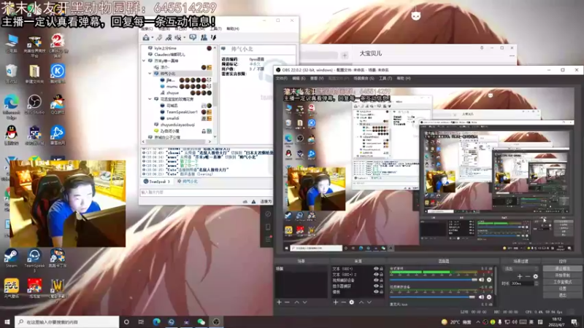Click TeamSpeak mute speaker toolbar icon

point(178,38)
